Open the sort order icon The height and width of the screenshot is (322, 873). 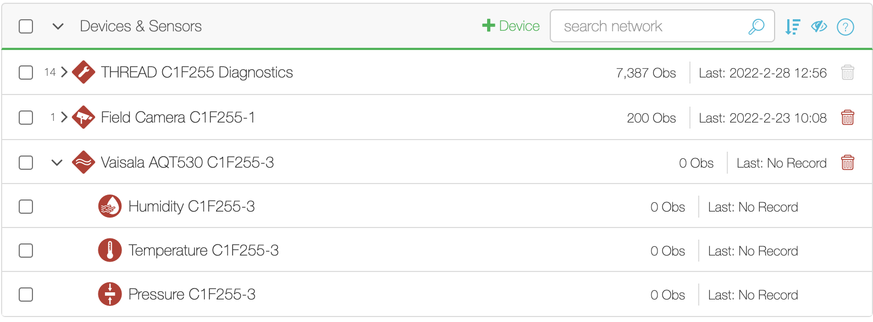[x=792, y=26]
